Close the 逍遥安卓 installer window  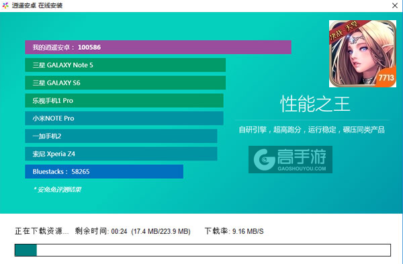coord(395,5)
